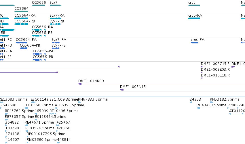Select the RE45762.5prime EST label
This screenshot has width=245, height=144.
pyautogui.click(x=19, y=111)
